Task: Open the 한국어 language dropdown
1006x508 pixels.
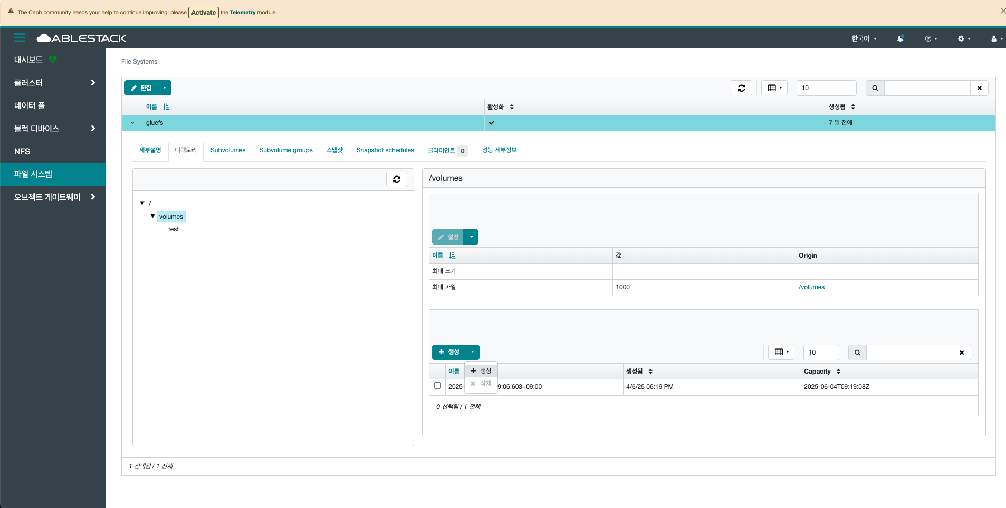Action: (x=864, y=38)
